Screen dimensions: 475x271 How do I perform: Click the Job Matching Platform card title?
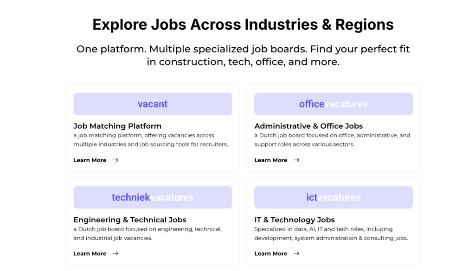tap(117, 126)
